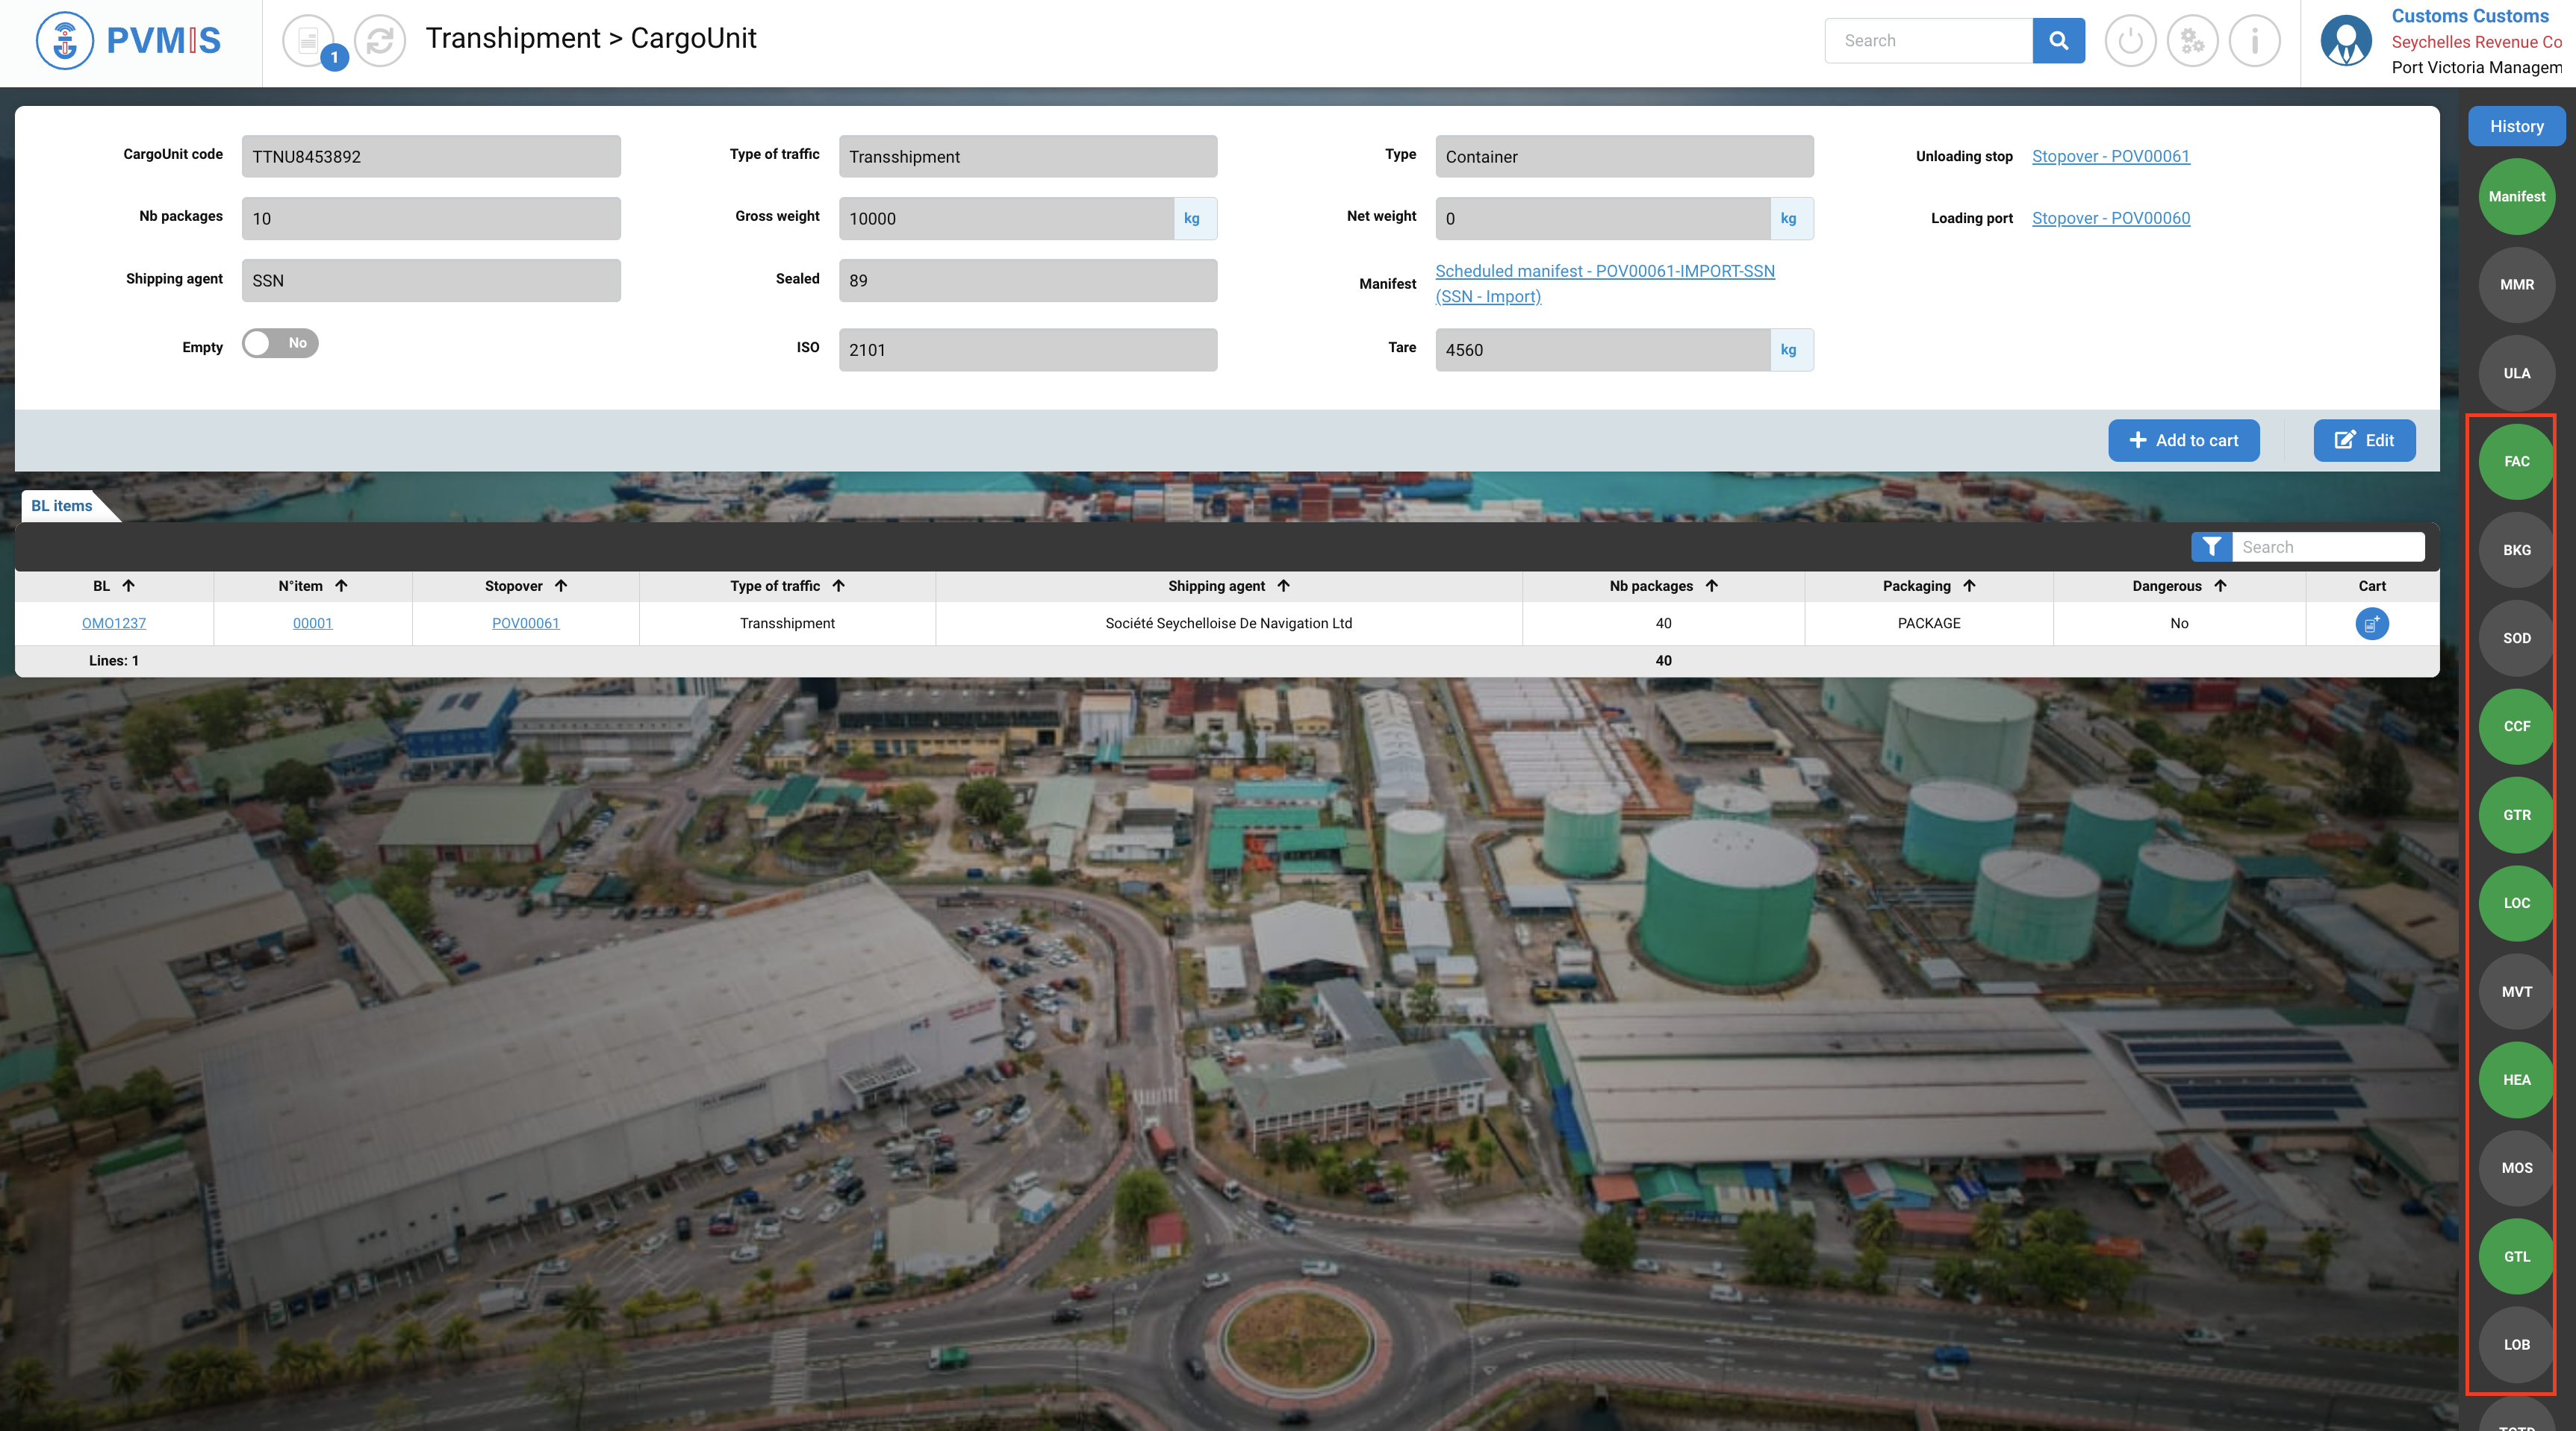Screen dimensions: 2576x1431
Task: Sort table by Nb packages column
Action: pyautogui.click(x=1711, y=586)
